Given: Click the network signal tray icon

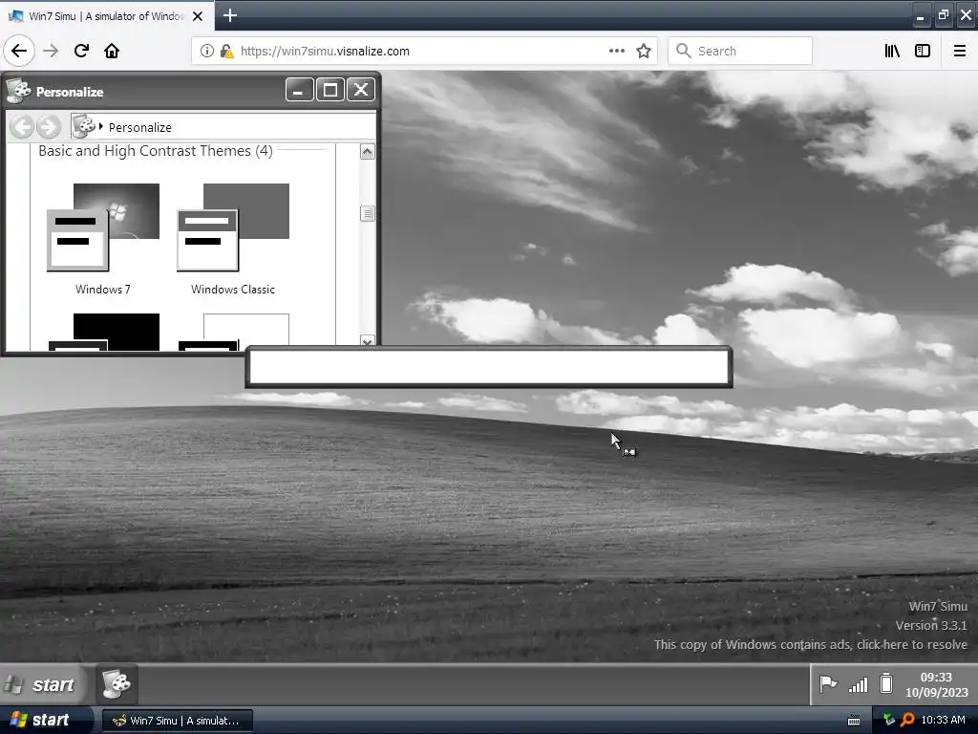Looking at the screenshot, I should [x=859, y=684].
